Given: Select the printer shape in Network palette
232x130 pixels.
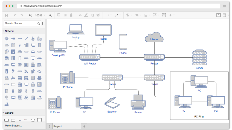Looking at the screenshot, I should 33,65.
